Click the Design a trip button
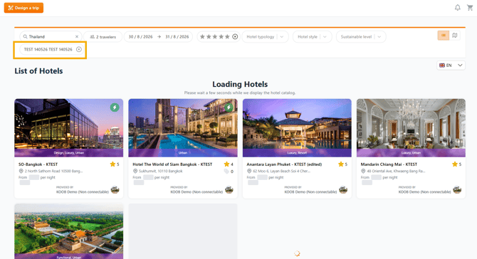The height and width of the screenshot is (259, 477). pyautogui.click(x=23, y=8)
